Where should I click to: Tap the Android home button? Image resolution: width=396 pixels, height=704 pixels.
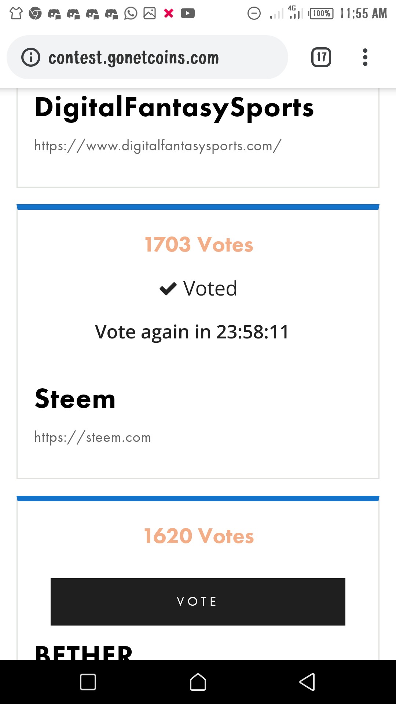click(198, 682)
